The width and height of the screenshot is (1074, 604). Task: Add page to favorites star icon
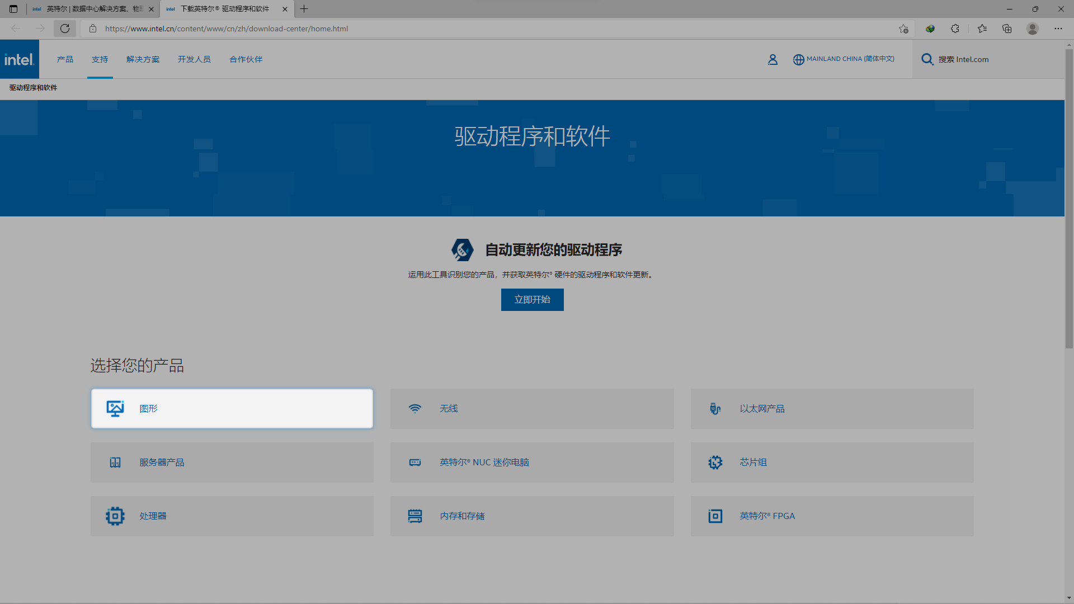point(903,29)
